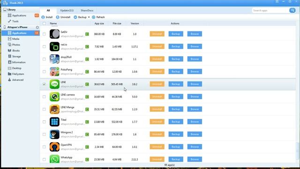300x169 pixels.
Task: Refresh the application list
Action: click(98, 17)
